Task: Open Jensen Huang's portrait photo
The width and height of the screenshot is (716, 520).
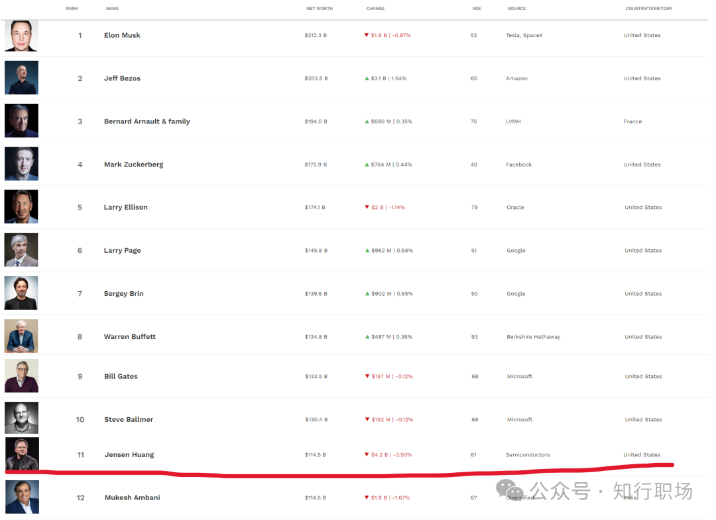Action: [22, 454]
